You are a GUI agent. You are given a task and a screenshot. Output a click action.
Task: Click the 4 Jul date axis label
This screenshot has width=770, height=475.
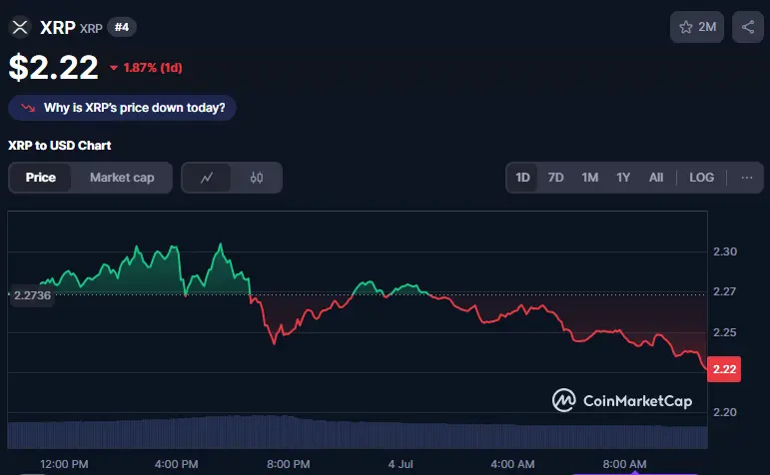coord(400,464)
